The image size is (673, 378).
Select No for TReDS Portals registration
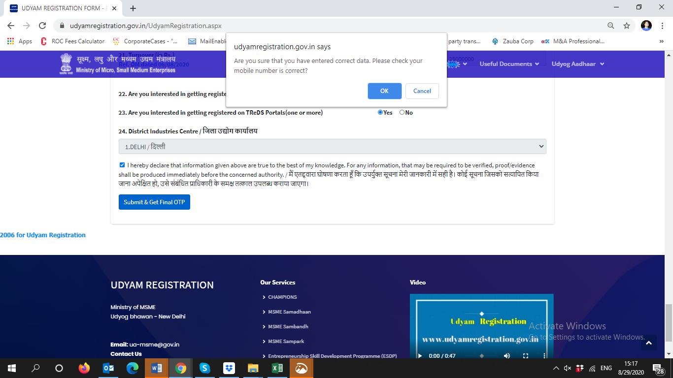coord(402,113)
